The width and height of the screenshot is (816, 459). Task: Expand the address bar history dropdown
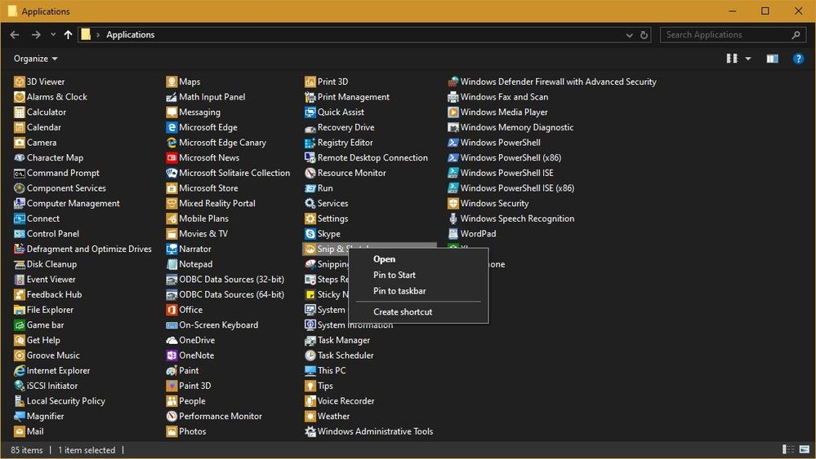click(x=629, y=35)
